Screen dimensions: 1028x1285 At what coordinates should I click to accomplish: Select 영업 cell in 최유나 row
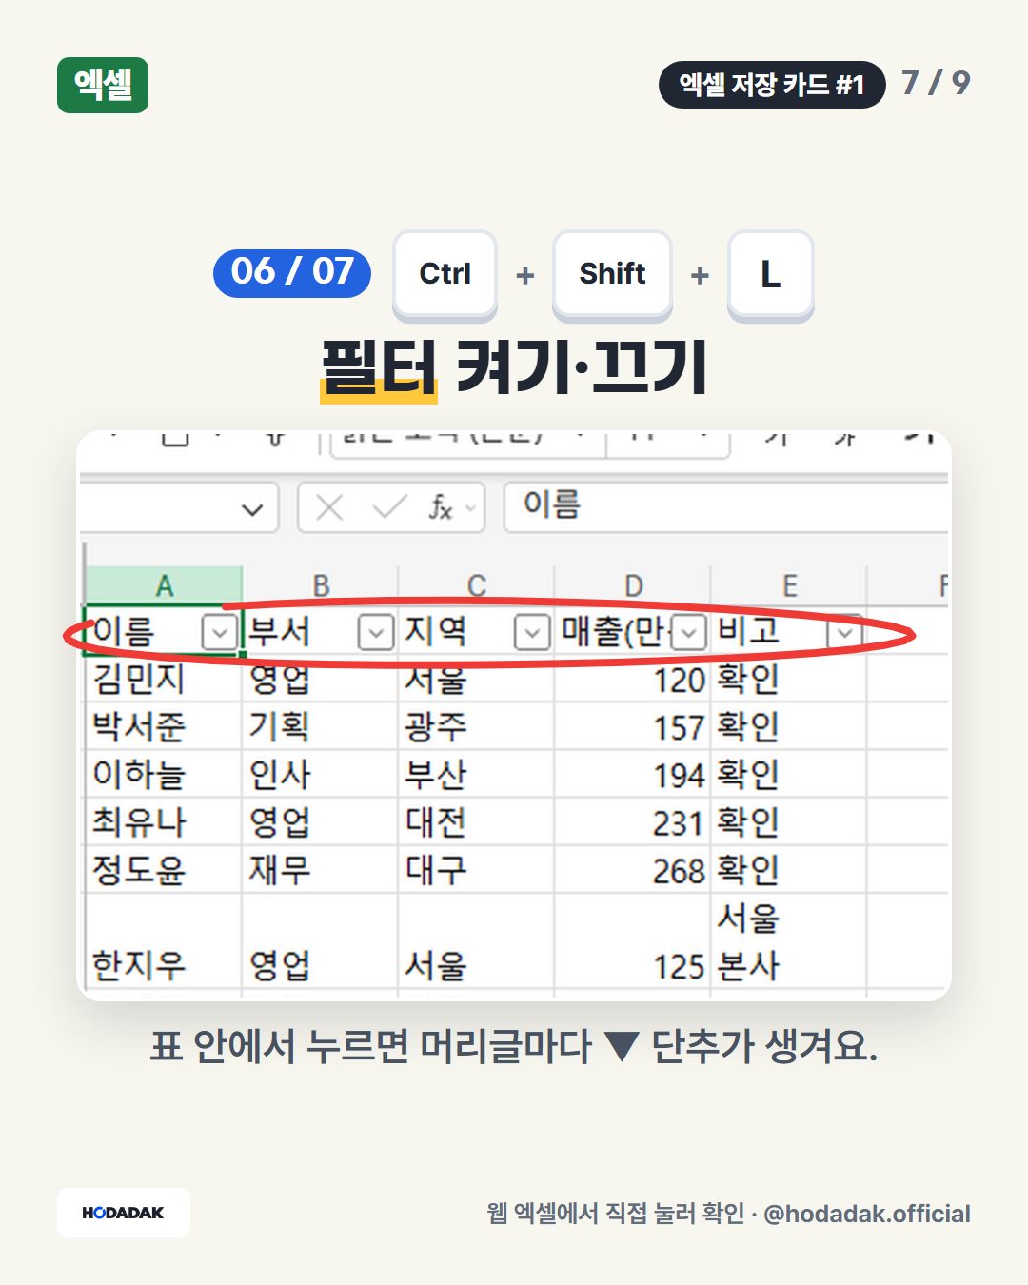pos(321,821)
